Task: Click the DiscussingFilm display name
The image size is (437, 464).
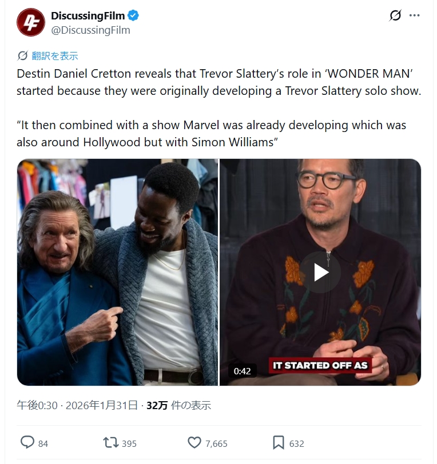Action: (x=88, y=15)
